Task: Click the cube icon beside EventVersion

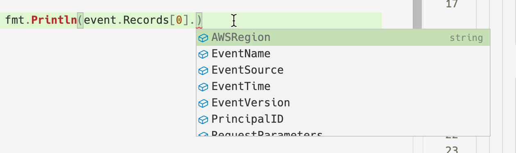Action: (203, 103)
